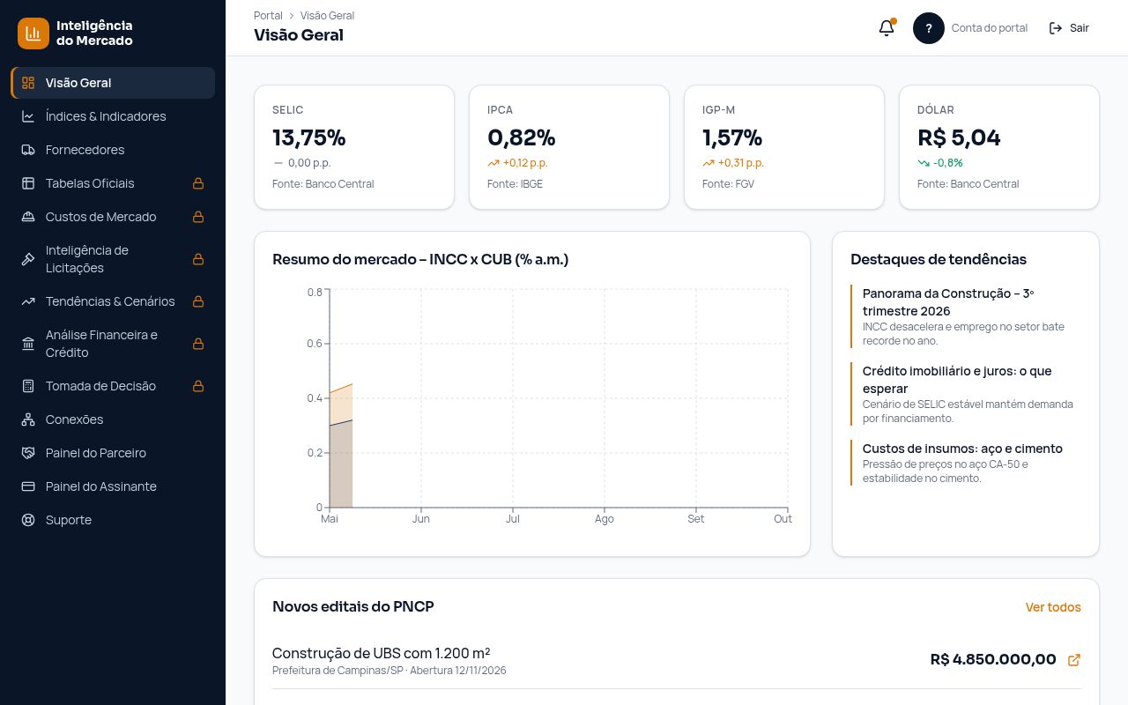Click the Conta do portal label
The width and height of the screenshot is (1128, 705).
pos(990,28)
